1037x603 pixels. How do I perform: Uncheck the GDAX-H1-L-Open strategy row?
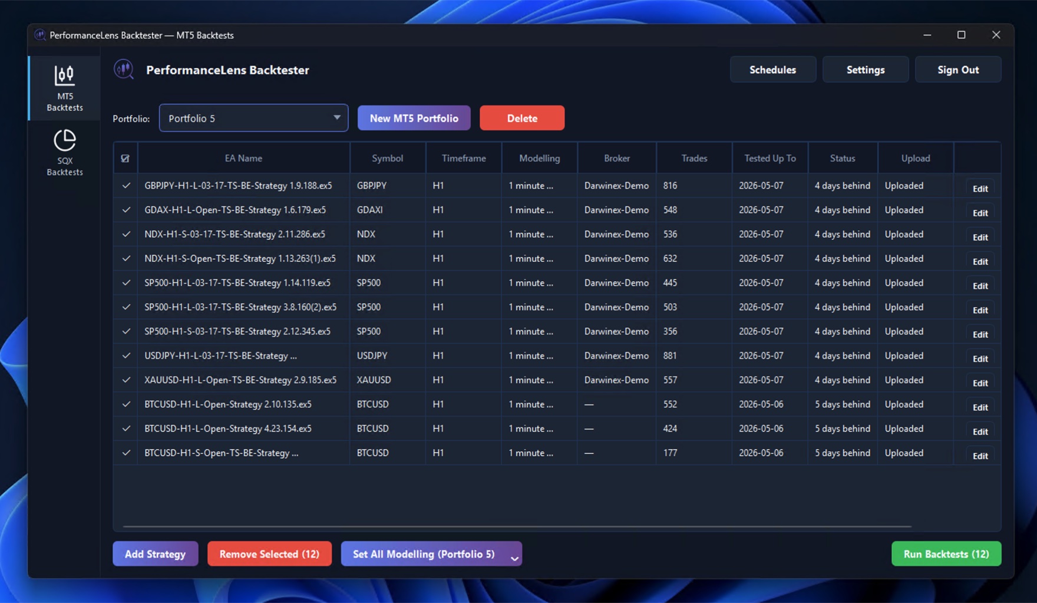point(126,210)
